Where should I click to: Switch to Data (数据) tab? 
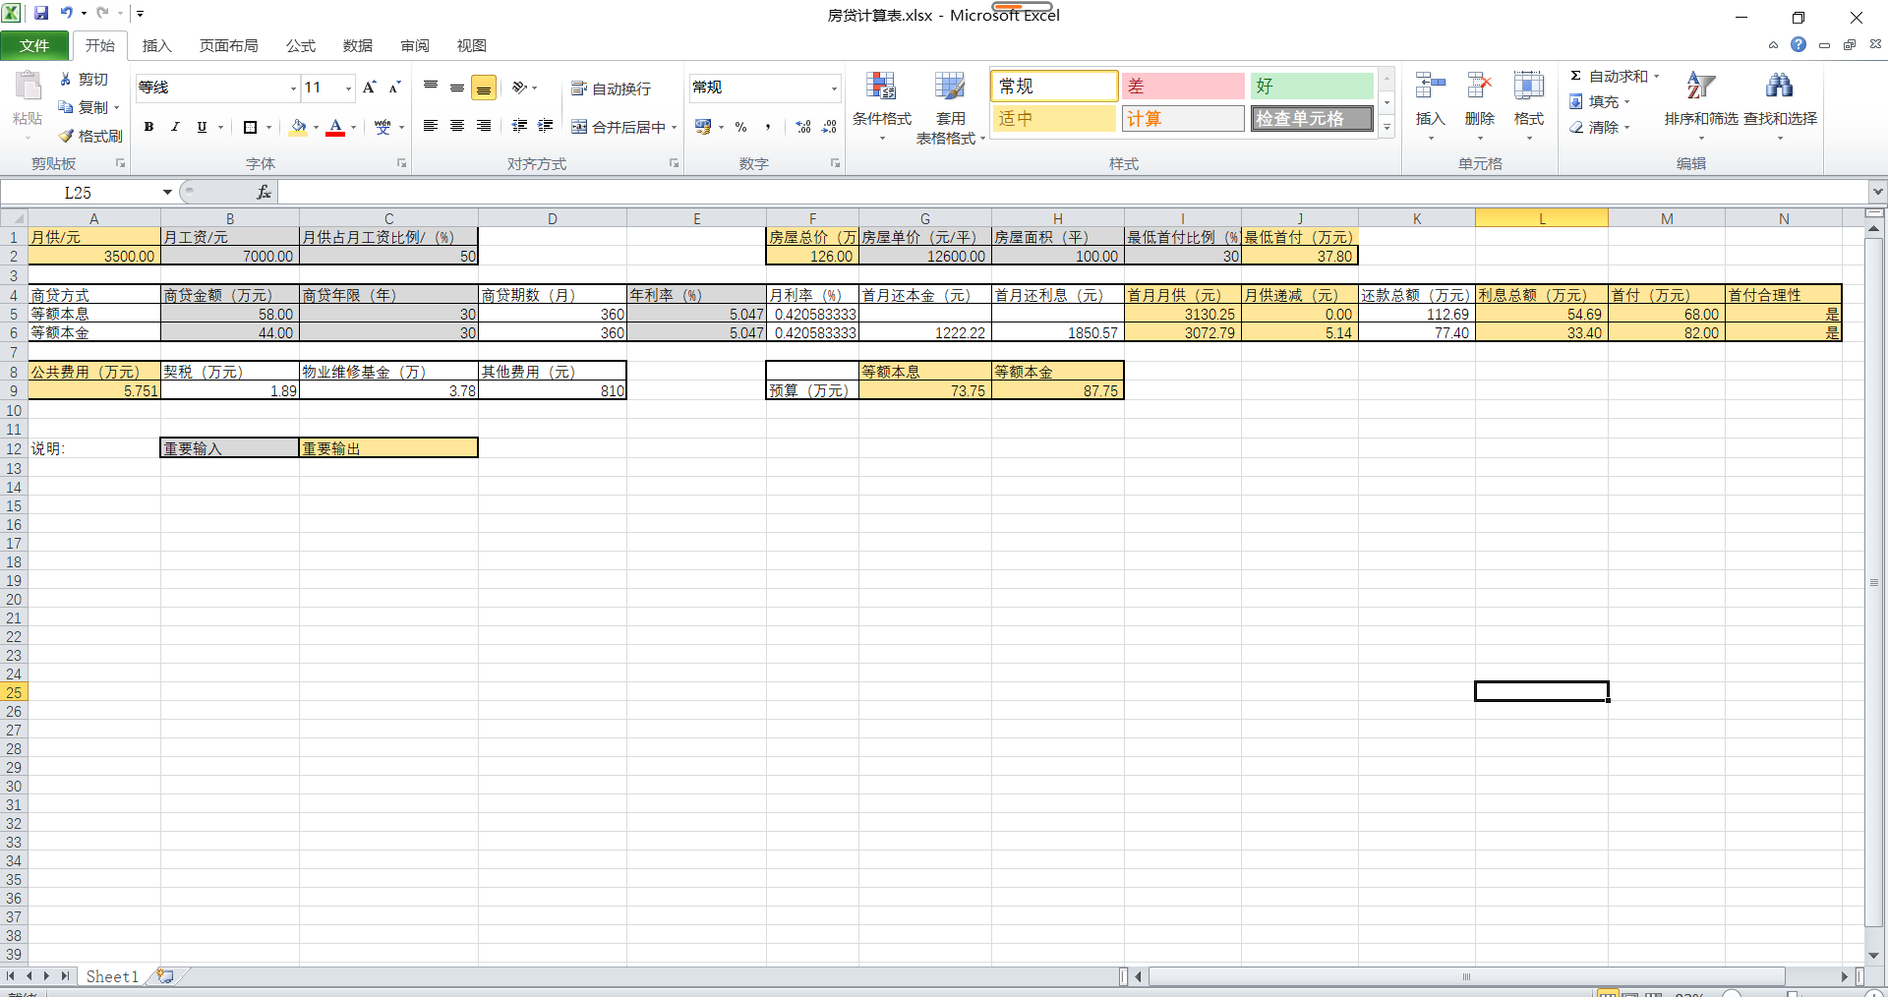(x=357, y=45)
